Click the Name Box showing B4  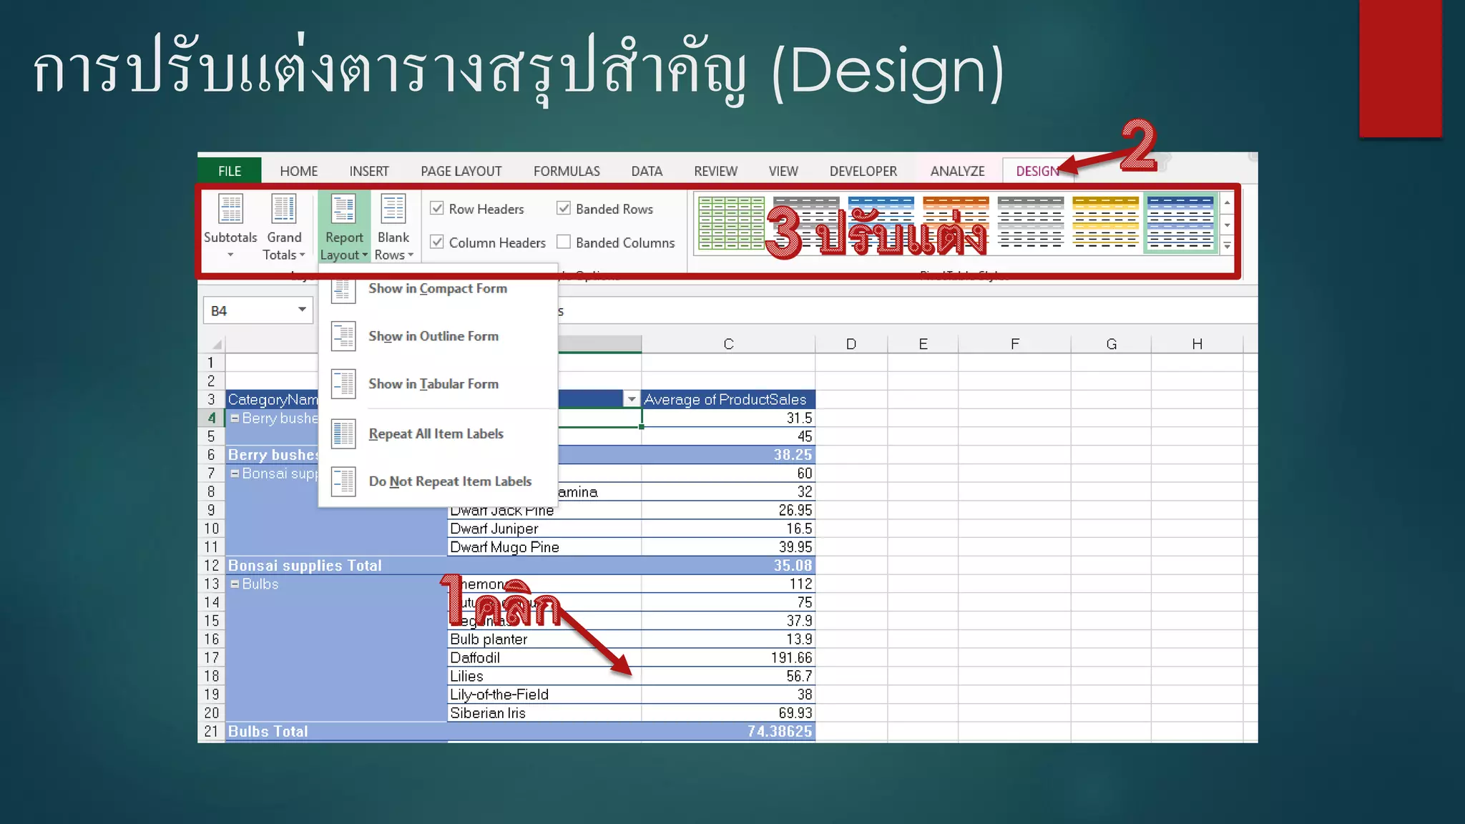(x=249, y=310)
